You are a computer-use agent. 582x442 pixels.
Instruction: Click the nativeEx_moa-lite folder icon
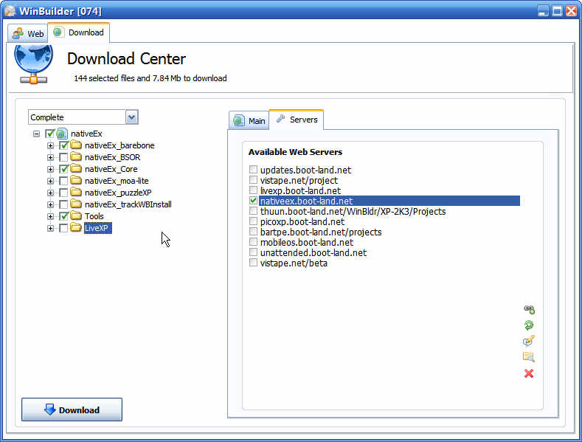[76, 181]
